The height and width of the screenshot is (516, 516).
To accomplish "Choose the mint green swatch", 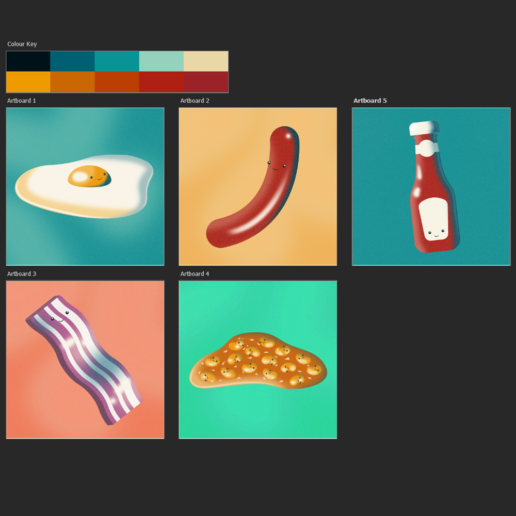I will tap(161, 61).
